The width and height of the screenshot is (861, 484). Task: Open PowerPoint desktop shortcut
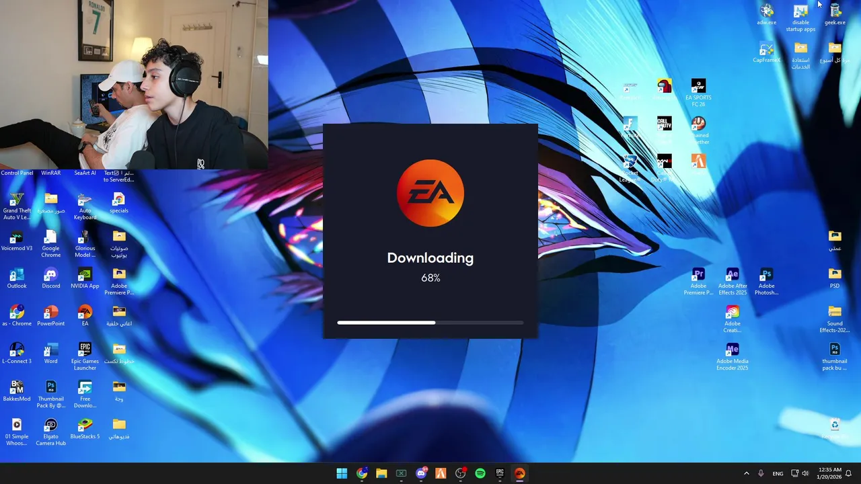51,316
